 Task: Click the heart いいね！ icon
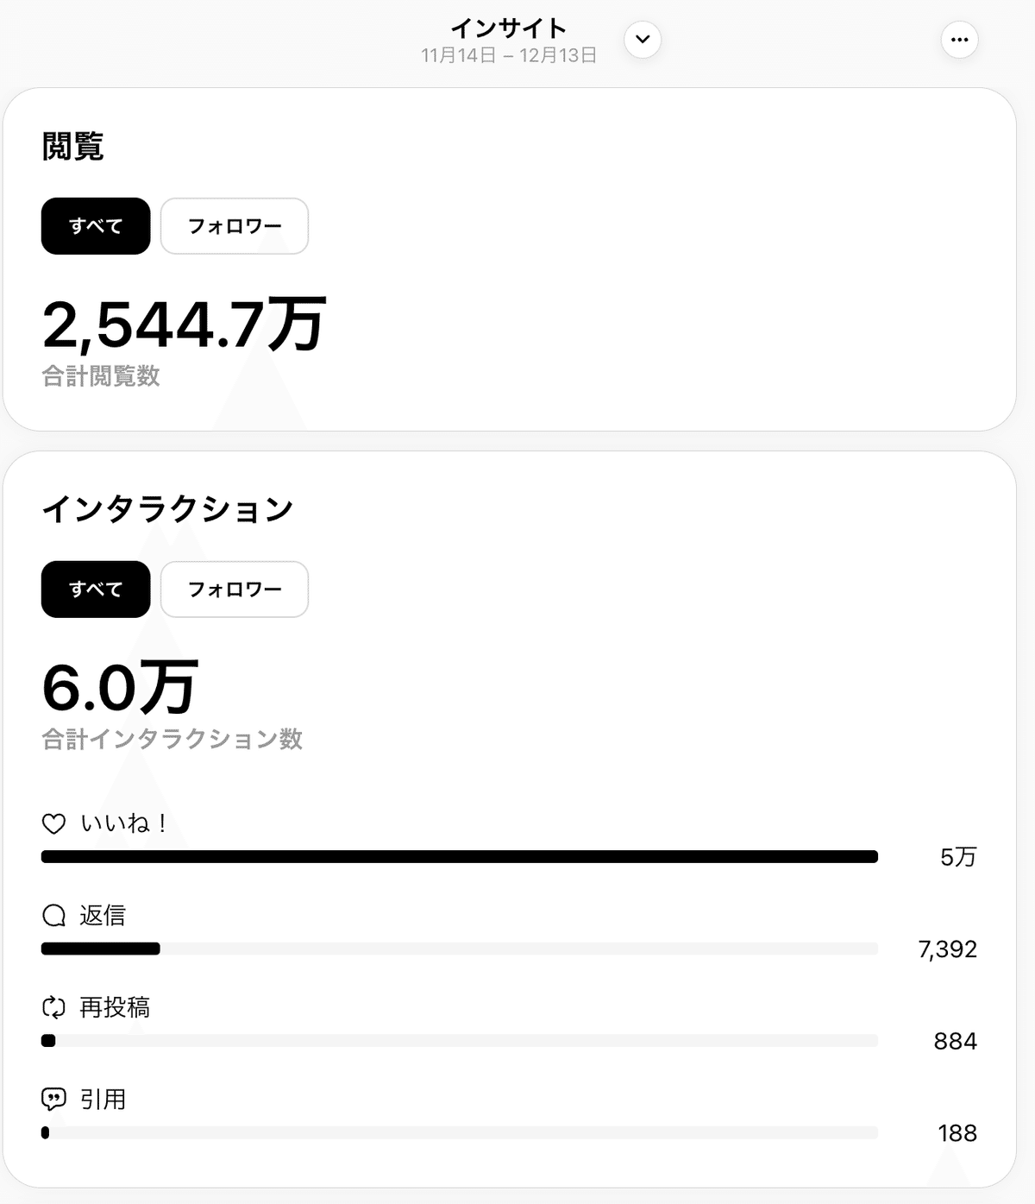[53, 824]
